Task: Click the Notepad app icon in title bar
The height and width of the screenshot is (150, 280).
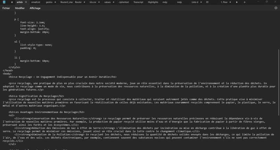Action: click(4, 2)
